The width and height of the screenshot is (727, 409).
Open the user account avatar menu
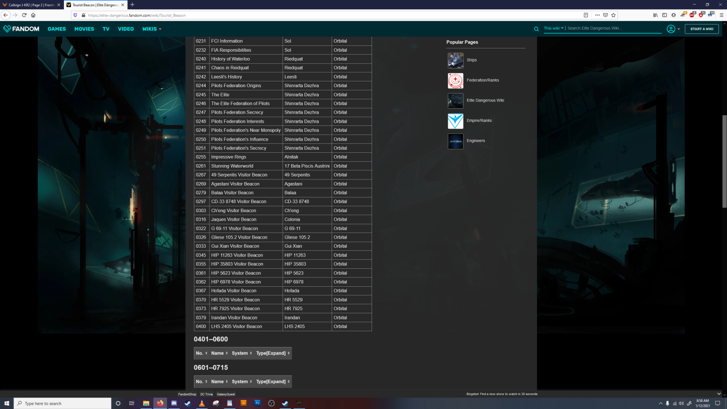[671, 29]
